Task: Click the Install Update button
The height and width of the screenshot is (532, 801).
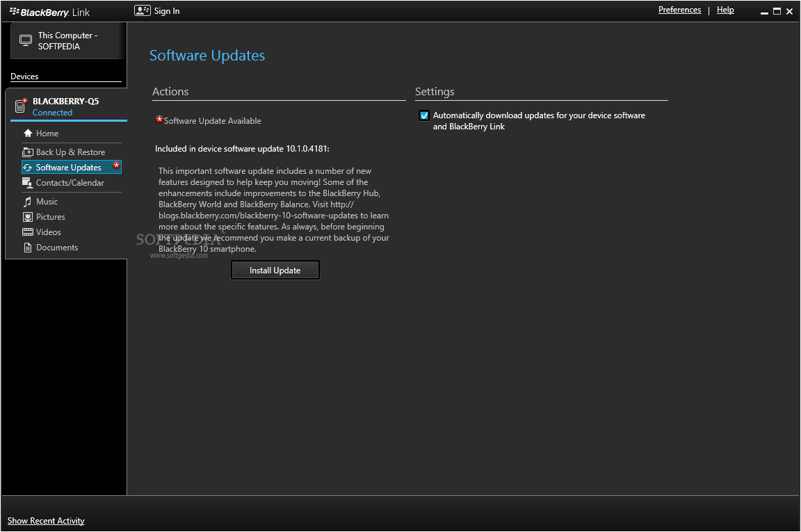Action: tap(275, 271)
